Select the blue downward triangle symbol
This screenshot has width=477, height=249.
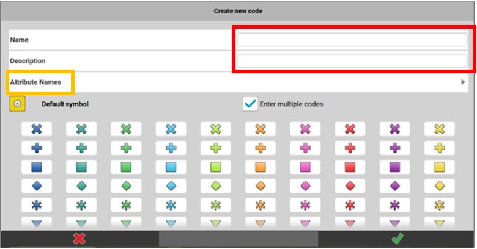(36, 223)
